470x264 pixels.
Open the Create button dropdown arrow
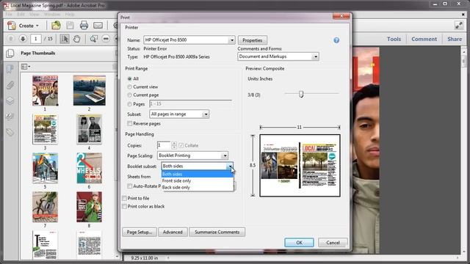point(37,26)
